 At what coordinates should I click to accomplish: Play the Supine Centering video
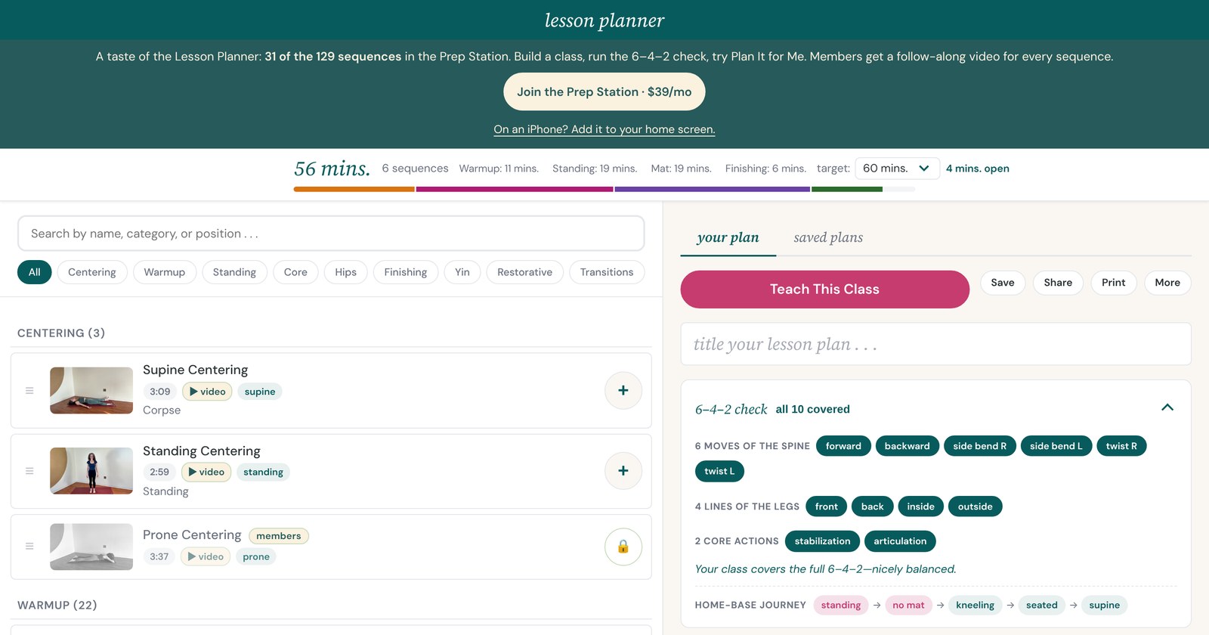pyautogui.click(x=207, y=392)
